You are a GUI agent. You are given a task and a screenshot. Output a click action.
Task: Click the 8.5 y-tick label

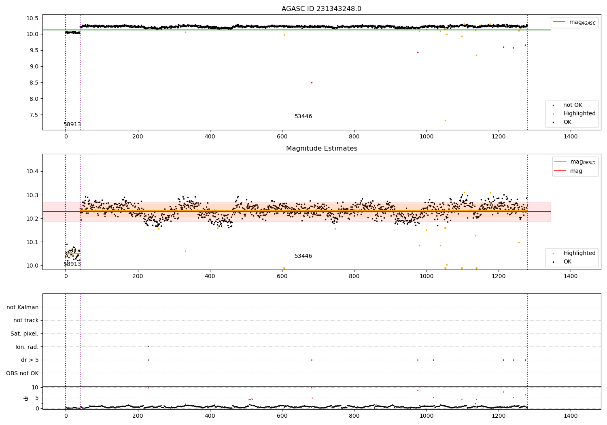(x=34, y=83)
